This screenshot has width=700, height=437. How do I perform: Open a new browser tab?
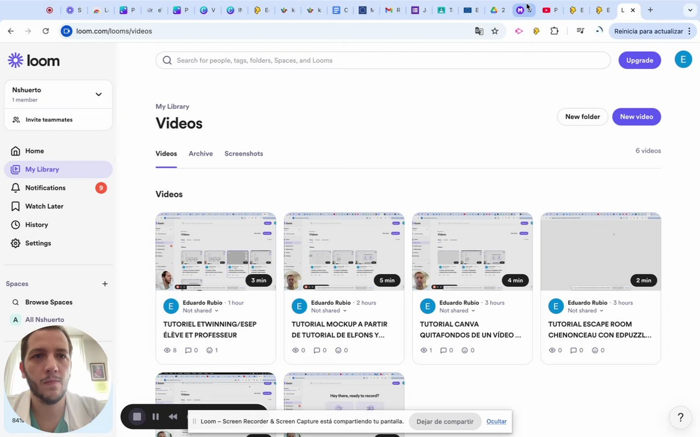point(650,10)
